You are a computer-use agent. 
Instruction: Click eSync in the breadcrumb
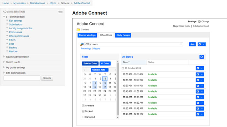pyautogui.click(x=53, y=3)
